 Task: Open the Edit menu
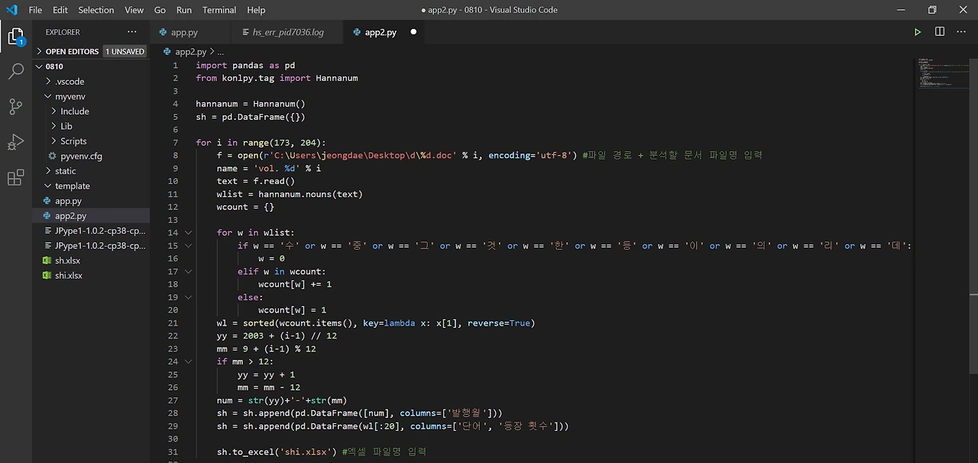60,10
